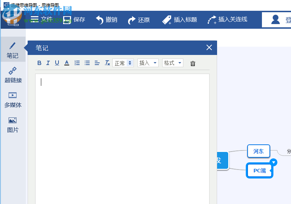291x204 pixels.
Task: Open the 插入 insert dropdown
Action: pyautogui.click(x=148, y=63)
